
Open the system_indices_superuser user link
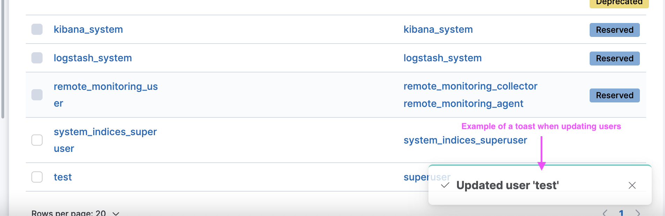pos(105,140)
